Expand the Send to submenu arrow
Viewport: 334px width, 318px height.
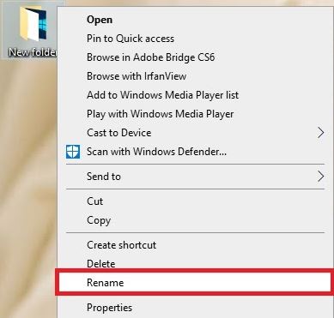pyautogui.click(x=320, y=177)
